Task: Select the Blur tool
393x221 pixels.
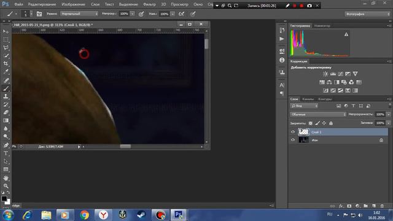Action: [6, 128]
